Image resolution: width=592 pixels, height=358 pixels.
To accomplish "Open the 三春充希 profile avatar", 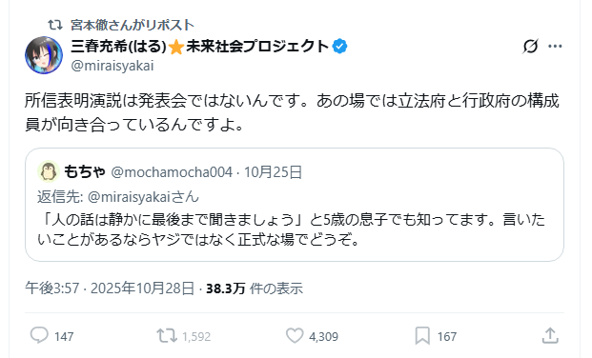I will pyautogui.click(x=44, y=55).
